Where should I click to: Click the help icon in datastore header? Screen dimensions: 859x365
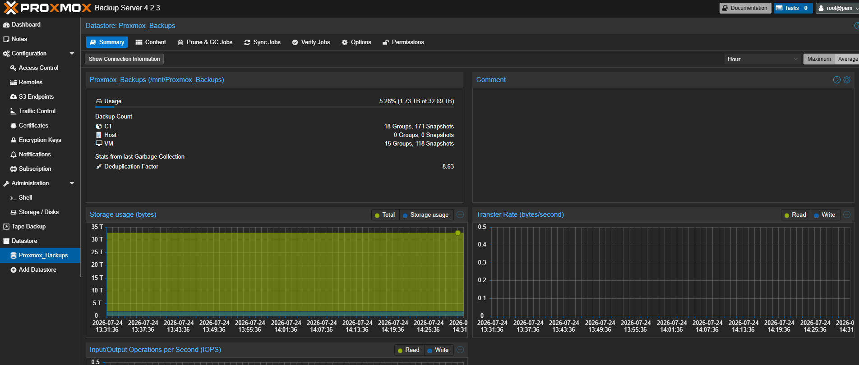pyautogui.click(x=857, y=26)
